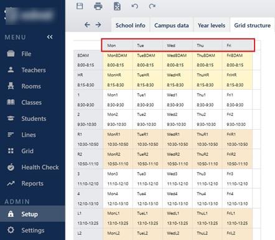This screenshot has width=275, height=240.
Task: Collapse the sidebar menu with double chevron
Action: pos(50,37)
